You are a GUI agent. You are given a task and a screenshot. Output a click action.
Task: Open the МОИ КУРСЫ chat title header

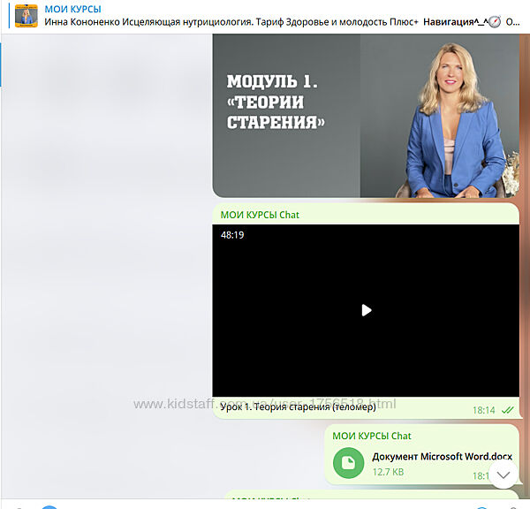pyautogui.click(x=72, y=9)
